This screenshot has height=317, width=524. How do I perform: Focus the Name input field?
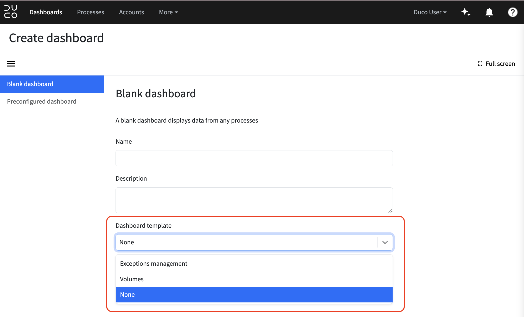click(x=254, y=158)
